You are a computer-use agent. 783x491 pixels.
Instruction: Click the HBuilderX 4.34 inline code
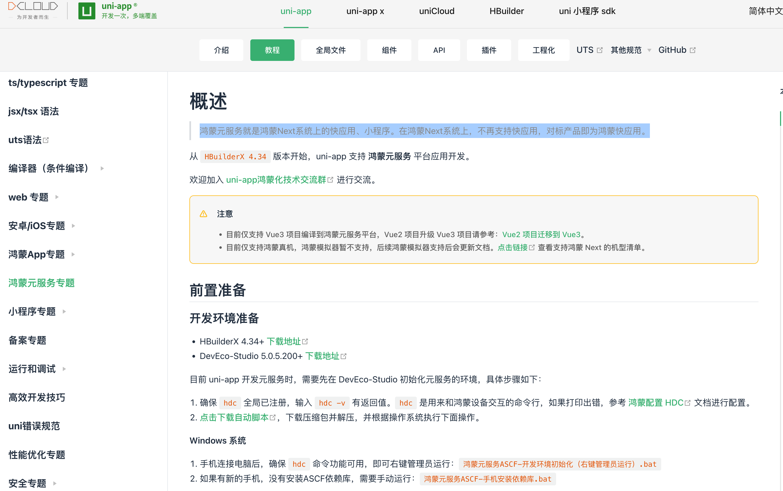tap(235, 157)
